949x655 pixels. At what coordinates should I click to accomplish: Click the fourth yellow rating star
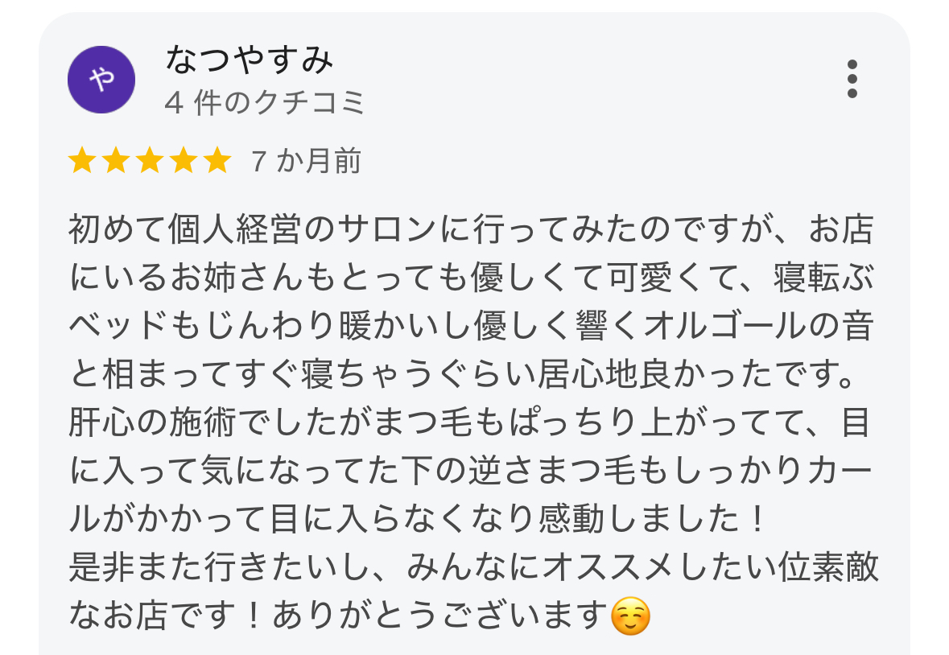(x=183, y=162)
